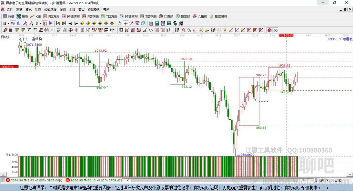
Task: Expand the 日 period dropdown
Action: [x=8, y=23]
